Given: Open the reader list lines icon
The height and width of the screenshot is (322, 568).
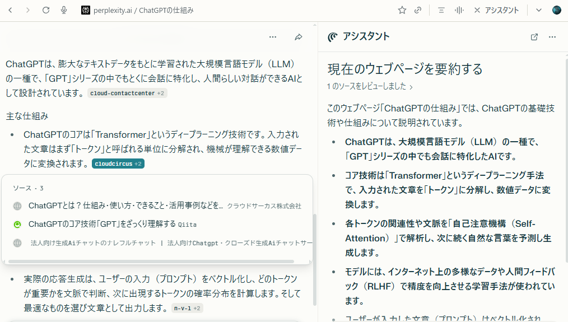Looking at the screenshot, I should 441,10.
